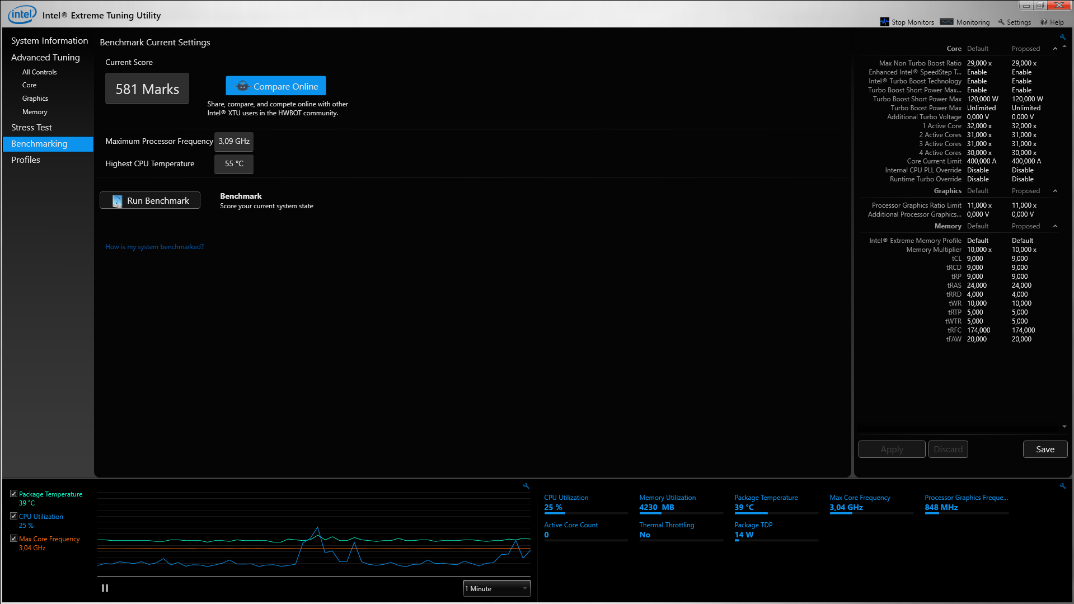Select Graphics tuning page
The width and height of the screenshot is (1074, 604).
tap(35, 99)
